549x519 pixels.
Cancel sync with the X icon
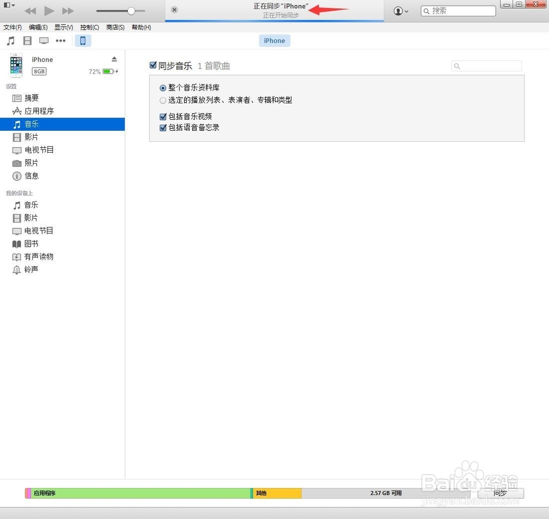175,10
